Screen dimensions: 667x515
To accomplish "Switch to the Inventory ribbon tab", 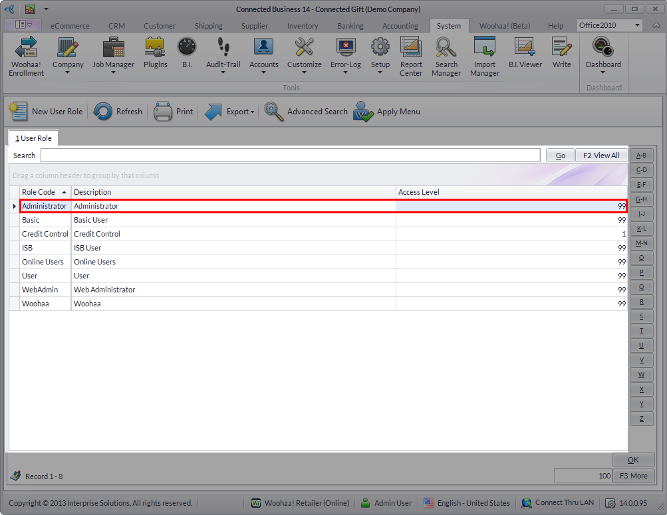I will (x=303, y=26).
